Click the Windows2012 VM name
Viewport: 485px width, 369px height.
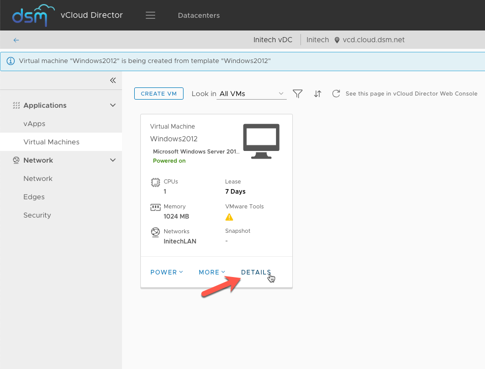(174, 139)
